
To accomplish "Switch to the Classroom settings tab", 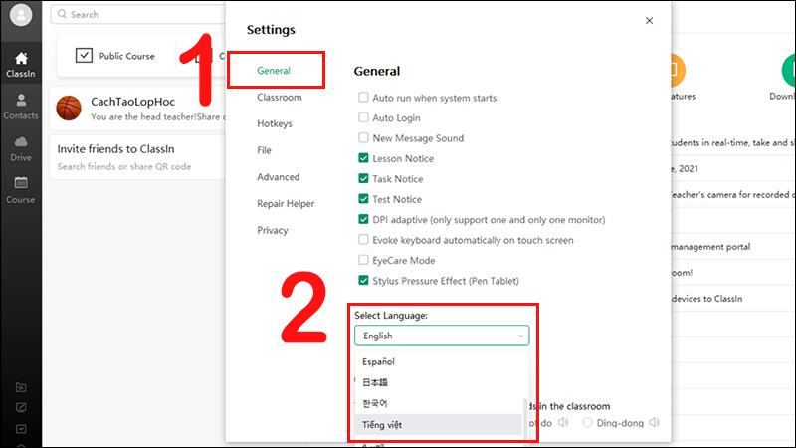I will tap(280, 97).
